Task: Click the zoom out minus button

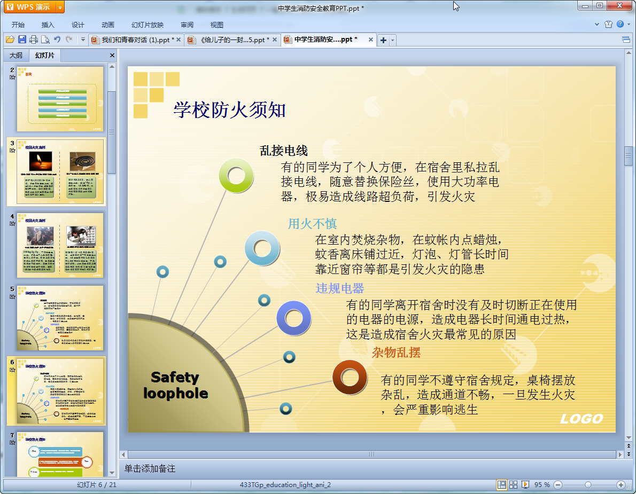Action: [x=558, y=485]
